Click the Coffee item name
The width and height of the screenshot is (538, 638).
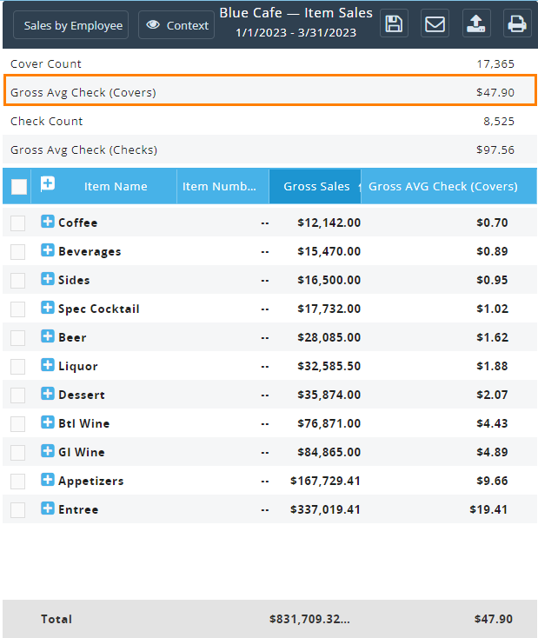[x=77, y=223]
